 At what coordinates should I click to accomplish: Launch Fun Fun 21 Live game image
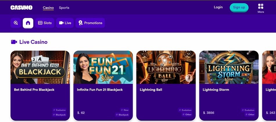pos(103,67)
